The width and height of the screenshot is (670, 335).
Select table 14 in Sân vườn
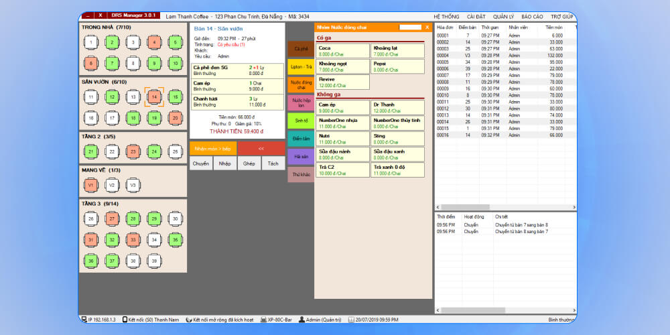click(154, 97)
